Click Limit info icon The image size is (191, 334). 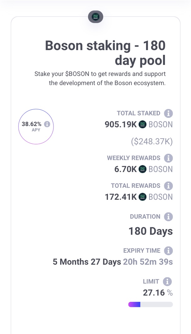167,282
